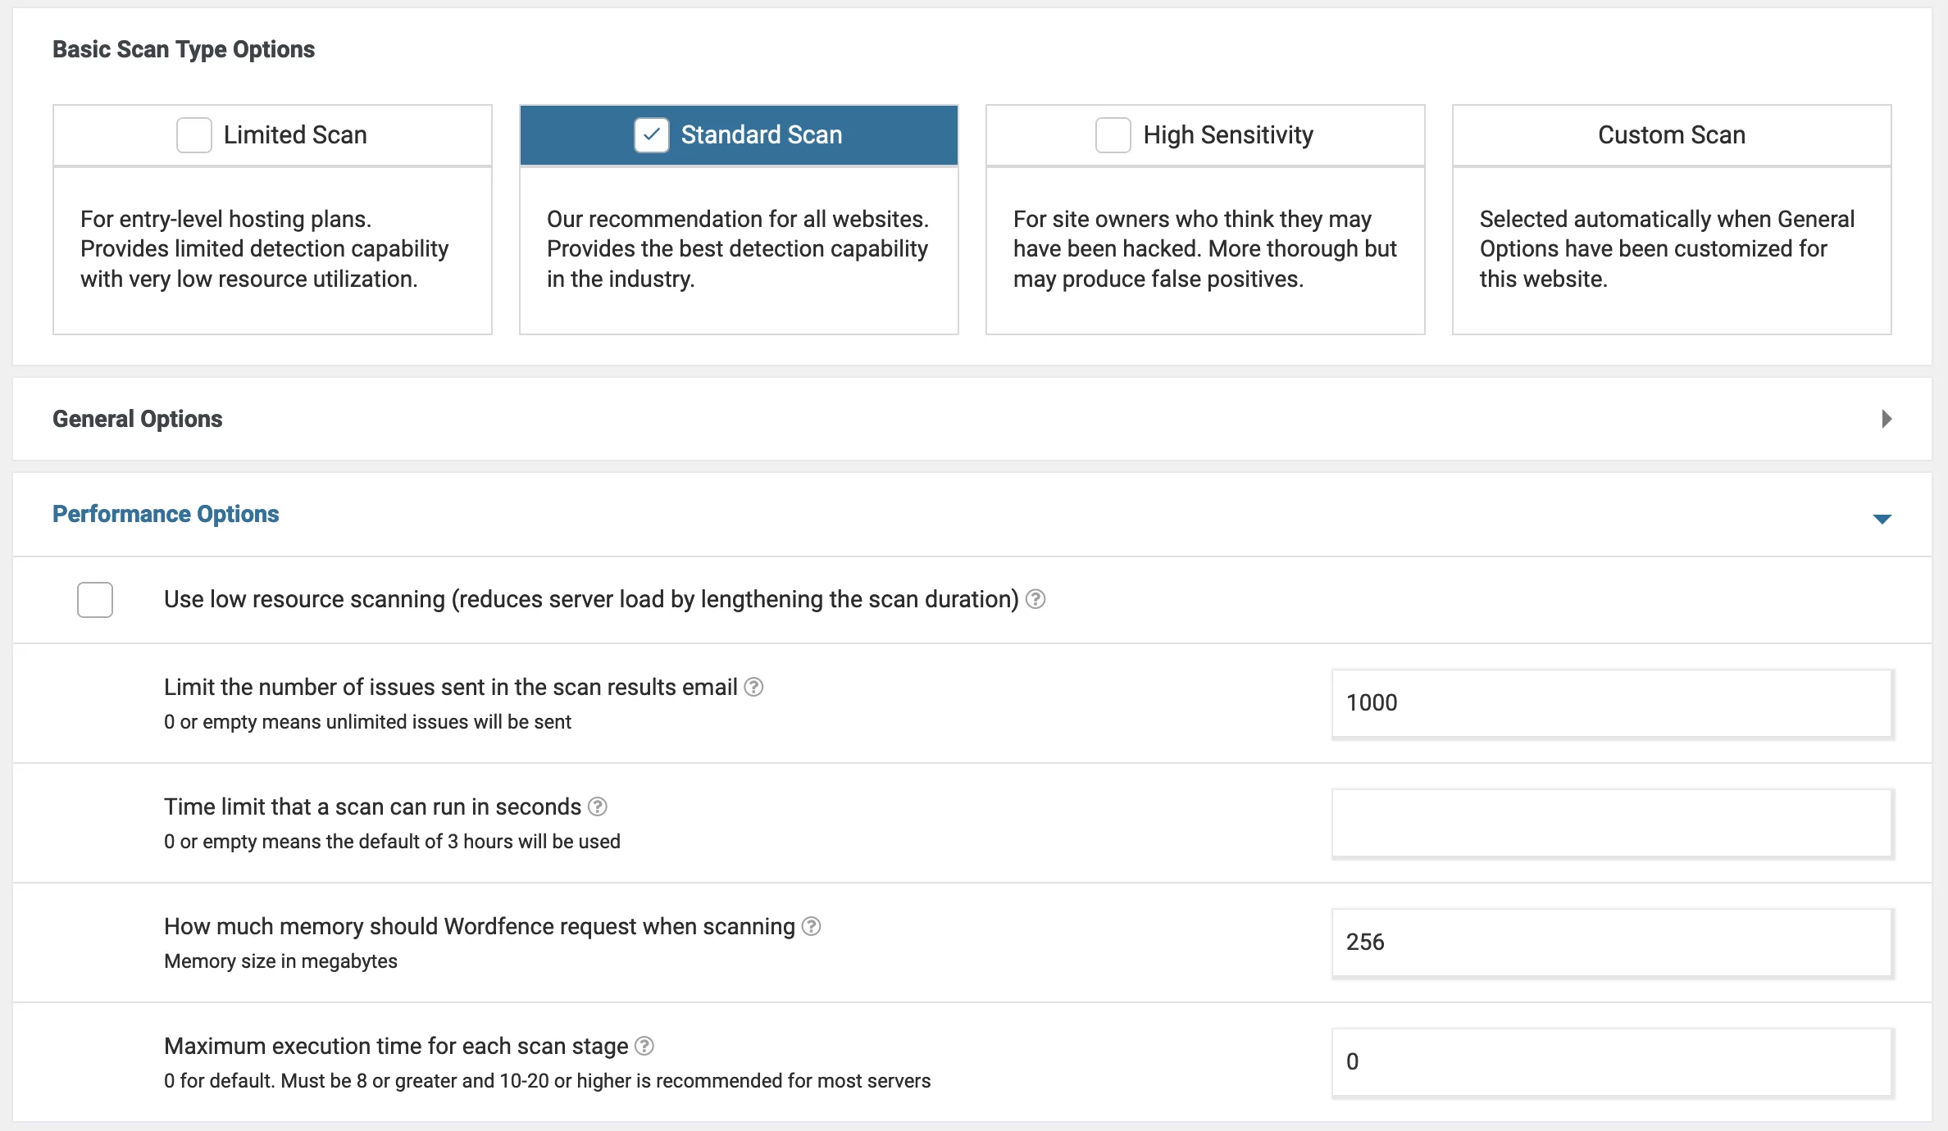
Task: Click the Limited Scan checkbox icon
Action: pos(193,134)
